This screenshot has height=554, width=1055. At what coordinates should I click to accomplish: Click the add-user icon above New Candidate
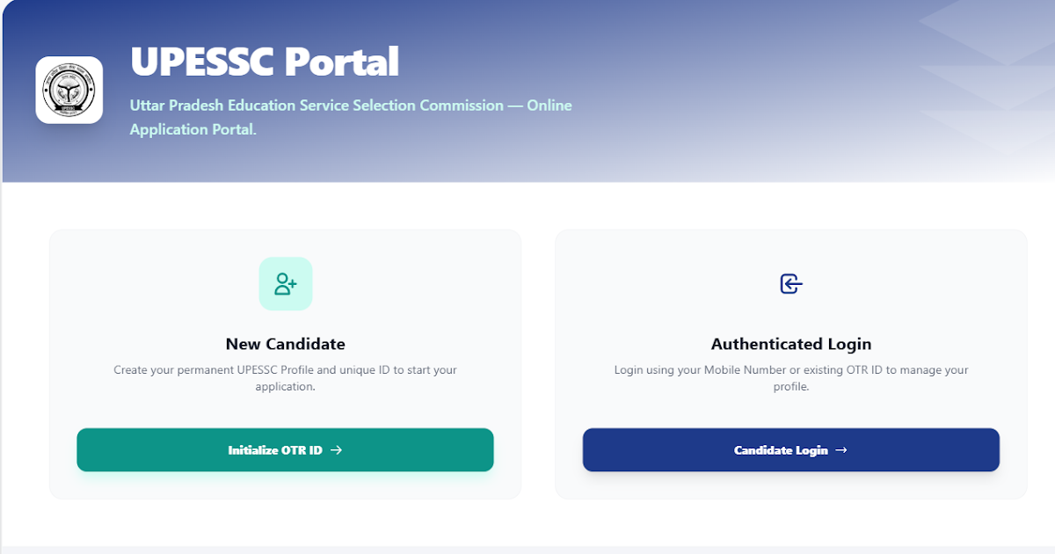286,284
